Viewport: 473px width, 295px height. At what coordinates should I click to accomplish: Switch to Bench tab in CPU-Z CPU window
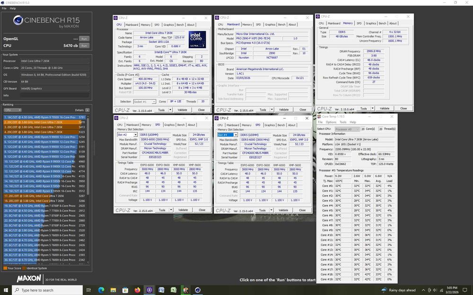point(180,25)
